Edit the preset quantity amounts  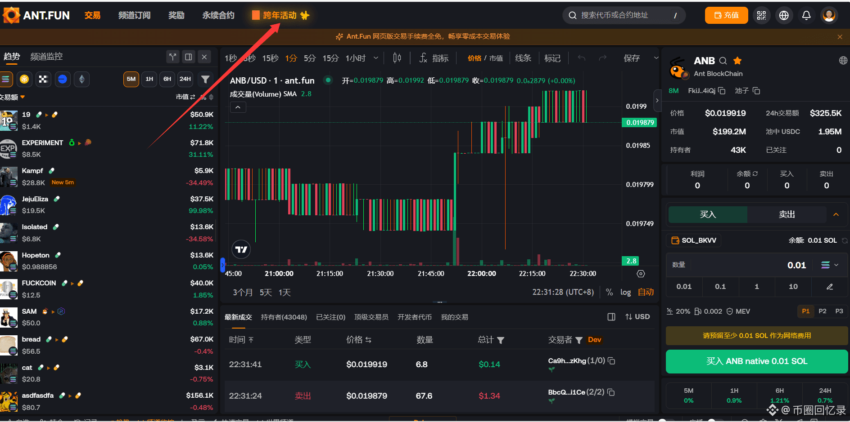[x=830, y=286]
